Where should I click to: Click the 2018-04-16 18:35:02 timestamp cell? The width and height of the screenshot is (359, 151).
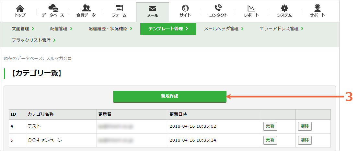pyautogui.click(x=214, y=126)
